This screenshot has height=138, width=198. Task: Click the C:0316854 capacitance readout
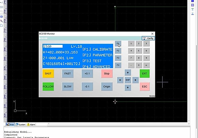point(61,64)
